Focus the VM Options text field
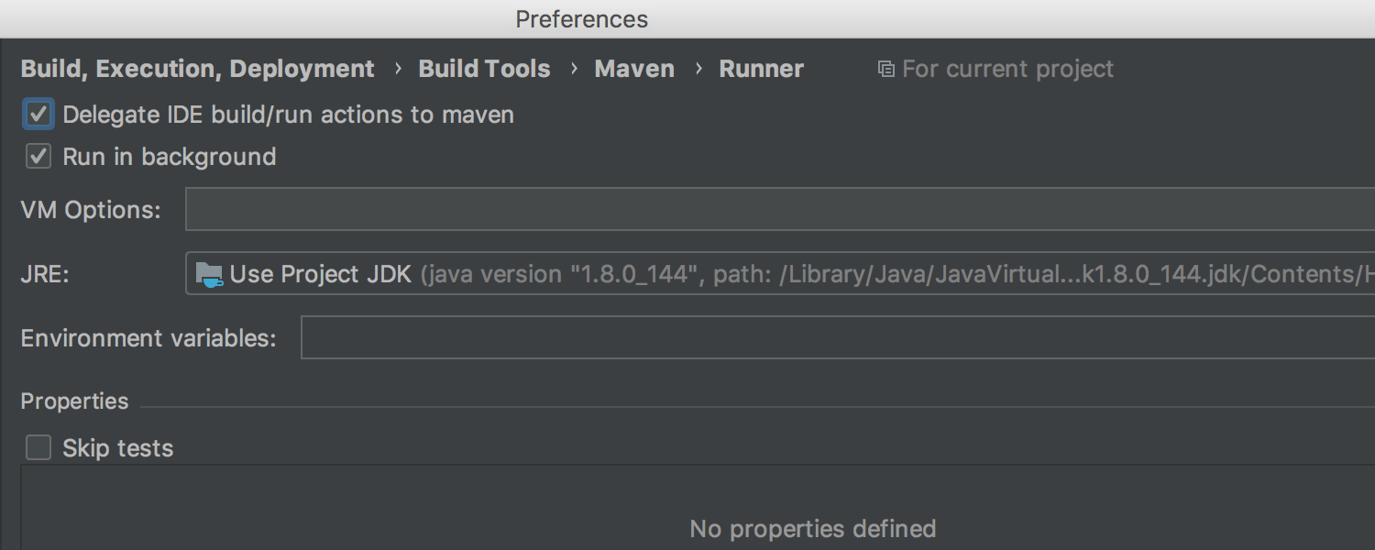The width and height of the screenshot is (1375, 550). point(780,209)
